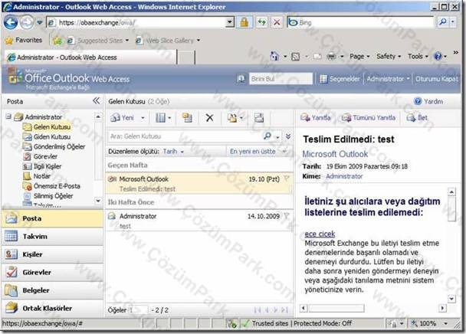Click the Birini Bul search field
Image resolution: width=466 pixels, height=334 pixels.
(281, 79)
